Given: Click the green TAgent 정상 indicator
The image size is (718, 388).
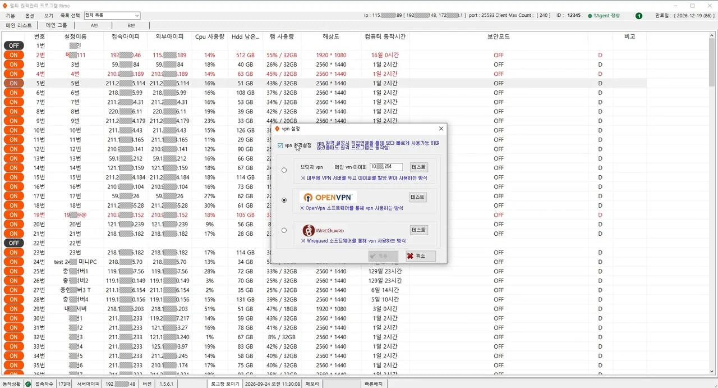Looking at the screenshot, I should [x=604, y=16].
